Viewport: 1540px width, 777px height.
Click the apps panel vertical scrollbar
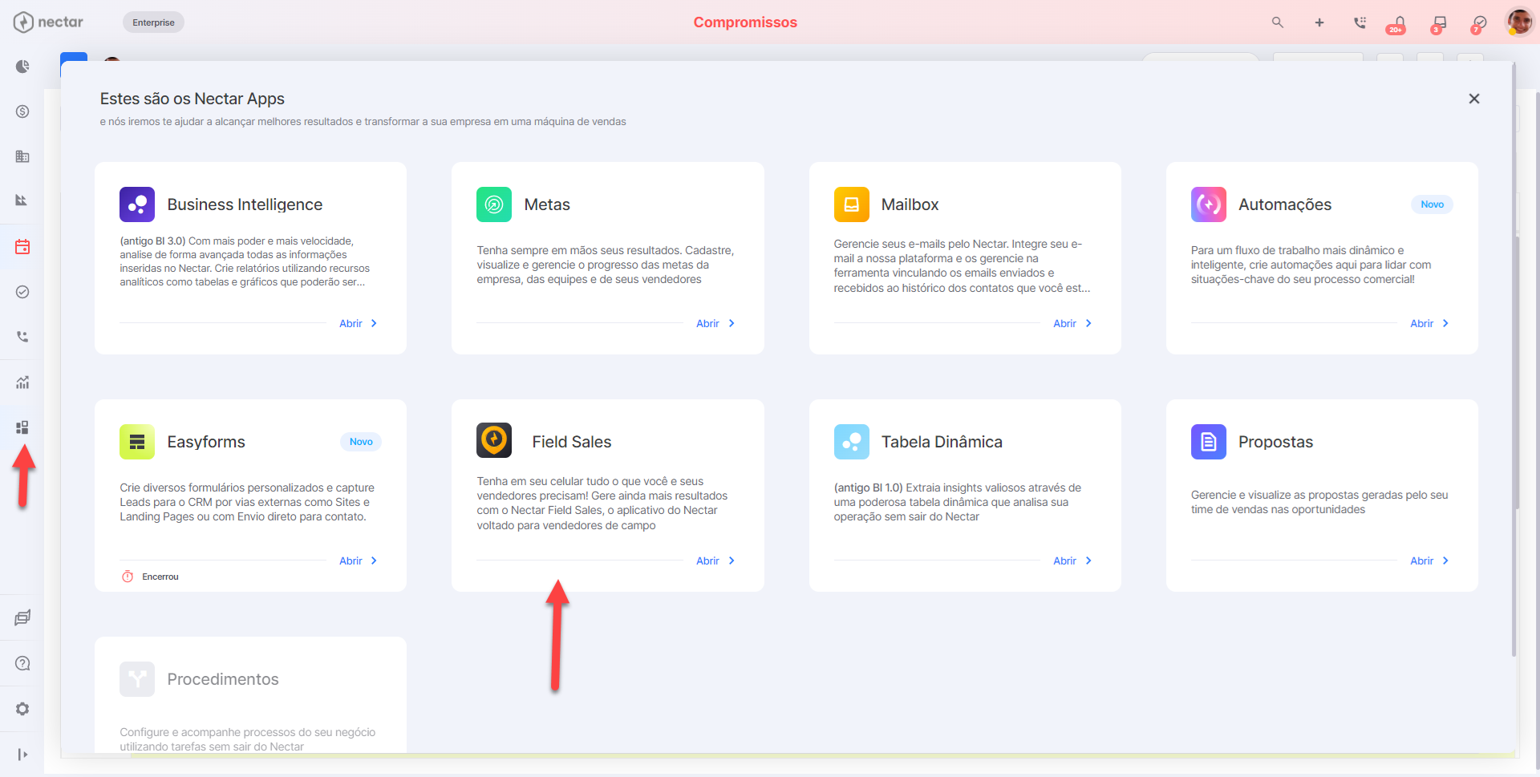coord(1514,361)
